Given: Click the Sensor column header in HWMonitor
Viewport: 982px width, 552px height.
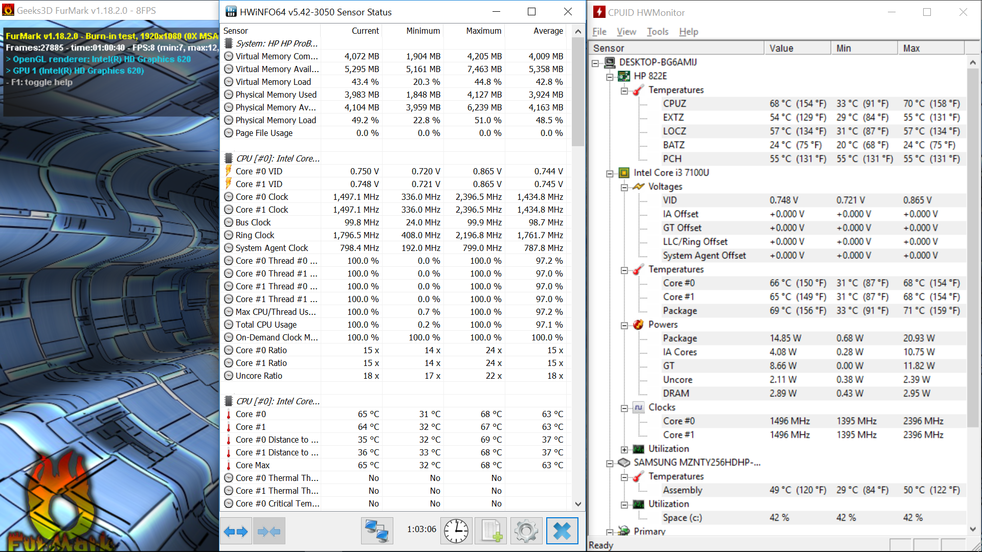Looking at the screenshot, I should tap(677, 48).
